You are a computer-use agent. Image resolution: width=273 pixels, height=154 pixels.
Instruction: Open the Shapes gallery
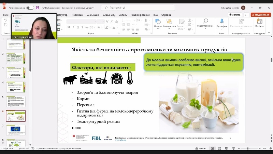(158, 23)
